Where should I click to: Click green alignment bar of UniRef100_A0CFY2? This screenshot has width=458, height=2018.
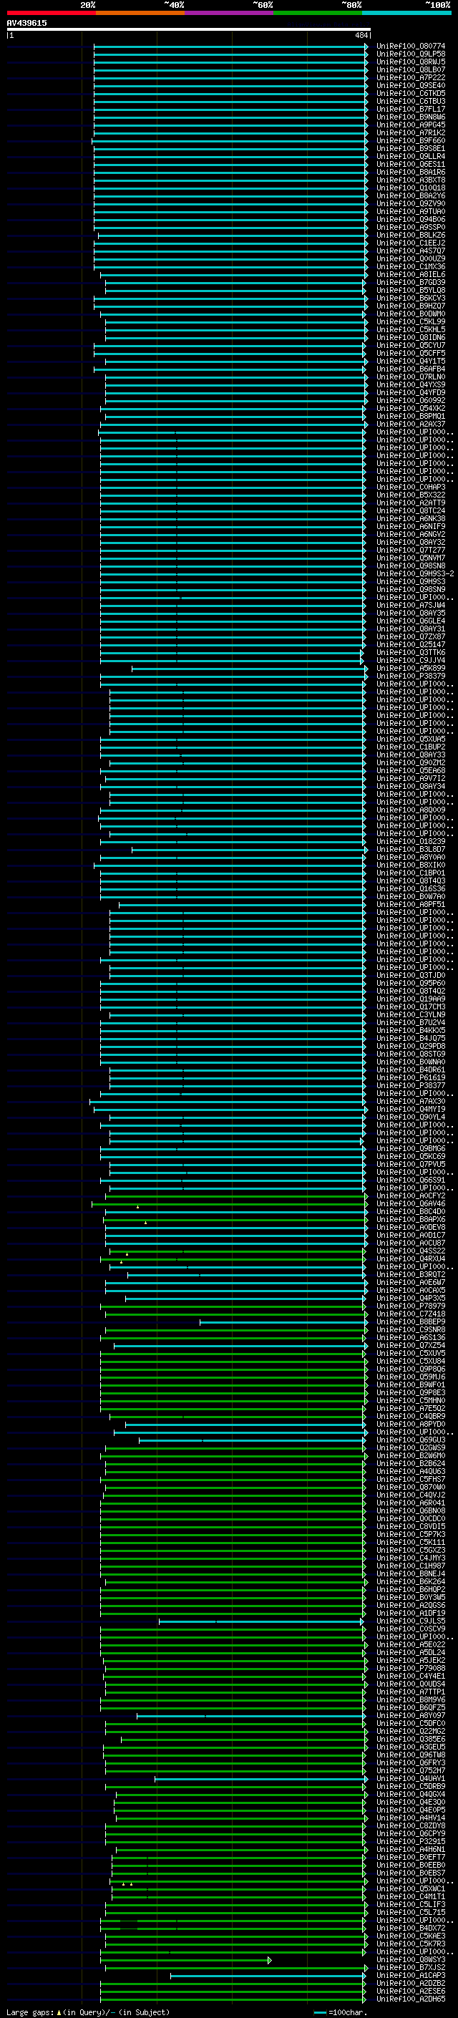(235, 1195)
